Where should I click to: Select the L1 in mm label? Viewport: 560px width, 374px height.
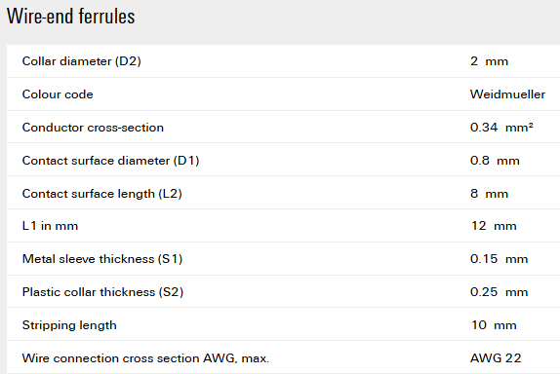point(50,226)
